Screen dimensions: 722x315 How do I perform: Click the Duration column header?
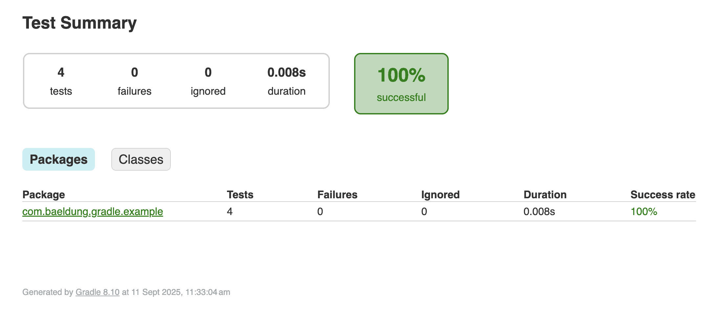(x=545, y=194)
